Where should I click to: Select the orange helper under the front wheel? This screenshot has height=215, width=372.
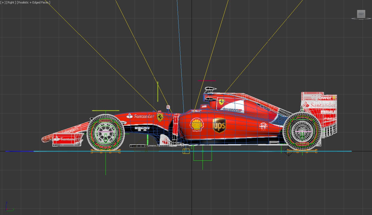click(106, 151)
